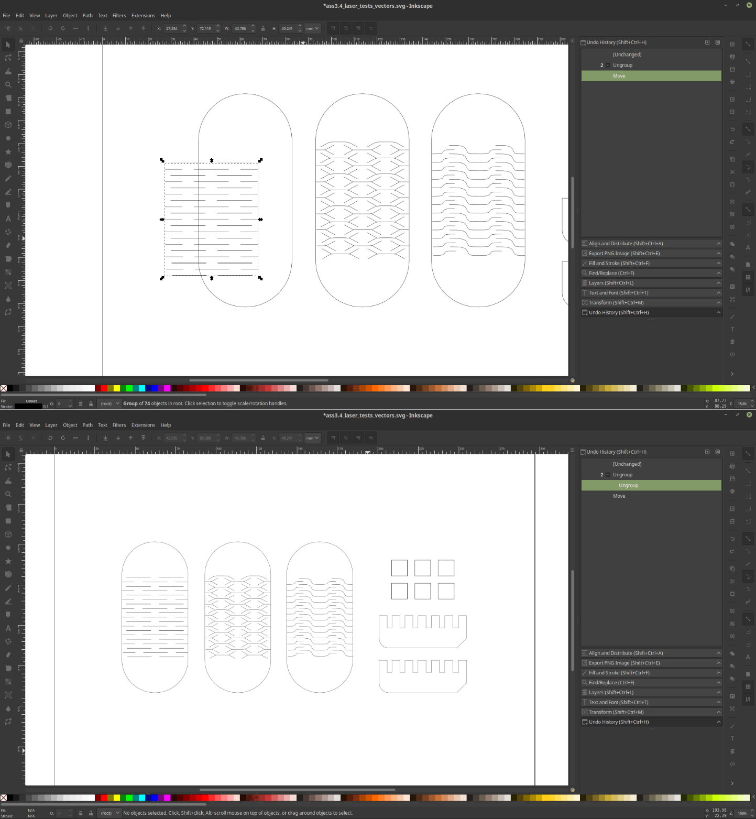Pick the Spray tool in top window
Screen dimensions: 756x819
click(x=8, y=232)
